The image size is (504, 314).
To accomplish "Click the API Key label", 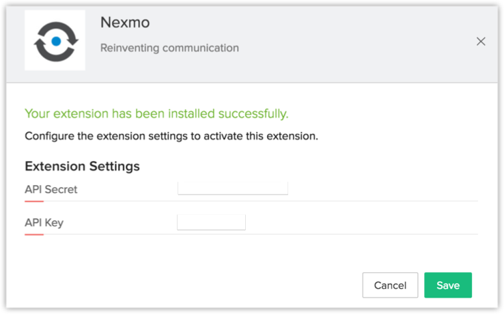I will (x=44, y=223).
